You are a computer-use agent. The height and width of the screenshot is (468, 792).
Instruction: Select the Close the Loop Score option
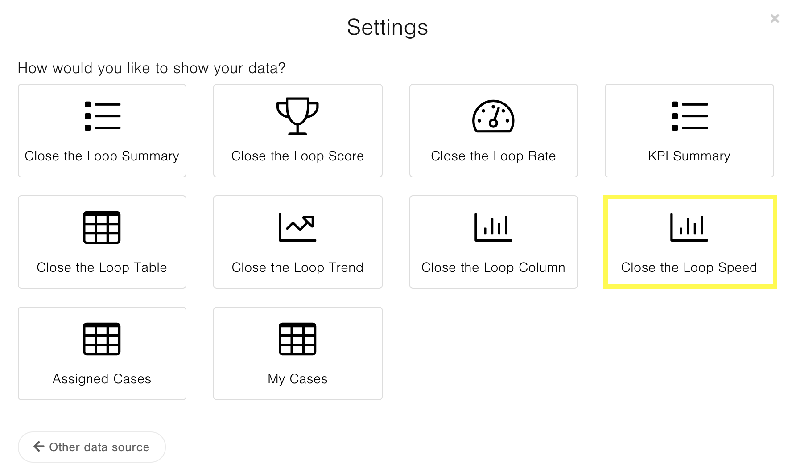click(x=297, y=131)
